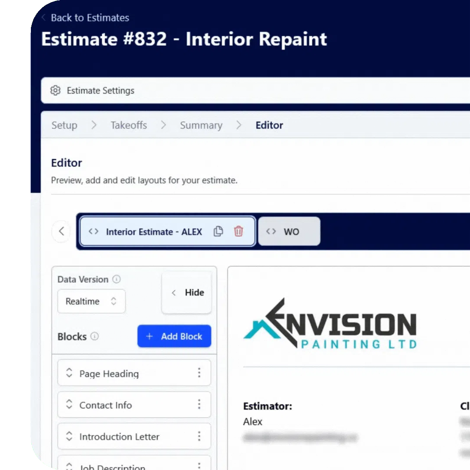Duplicate the Interior Estimate - ALEX layout
Image resolution: width=470 pixels, height=470 pixels.
tap(218, 231)
